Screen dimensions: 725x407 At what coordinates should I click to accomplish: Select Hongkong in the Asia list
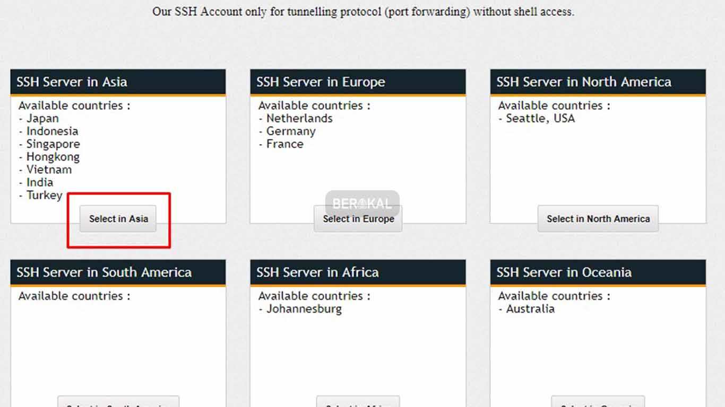click(x=53, y=156)
